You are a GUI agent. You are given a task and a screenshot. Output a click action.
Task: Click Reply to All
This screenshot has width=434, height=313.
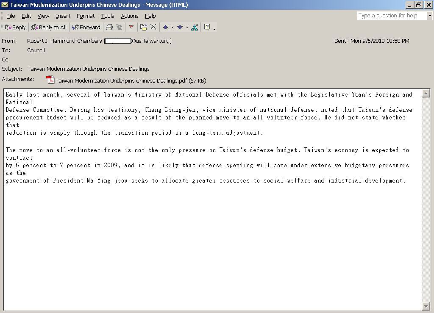(x=49, y=27)
